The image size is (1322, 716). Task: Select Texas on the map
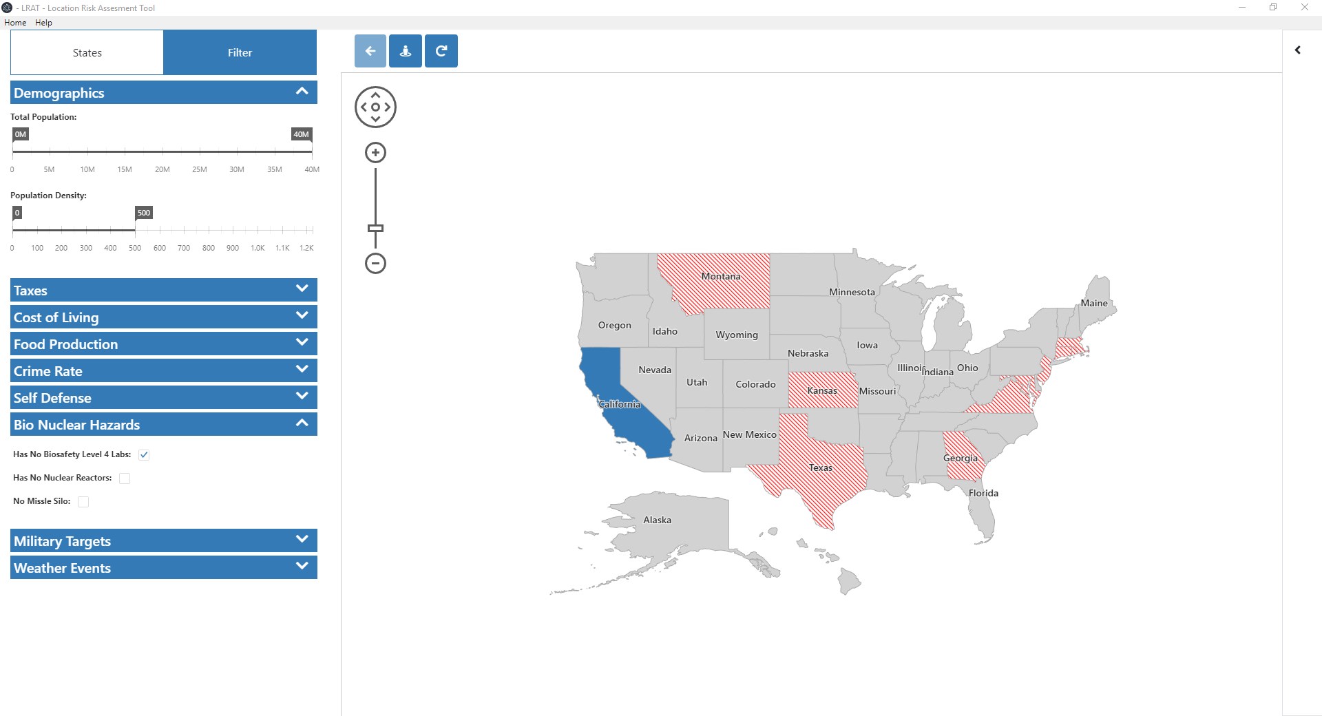[819, 475]
